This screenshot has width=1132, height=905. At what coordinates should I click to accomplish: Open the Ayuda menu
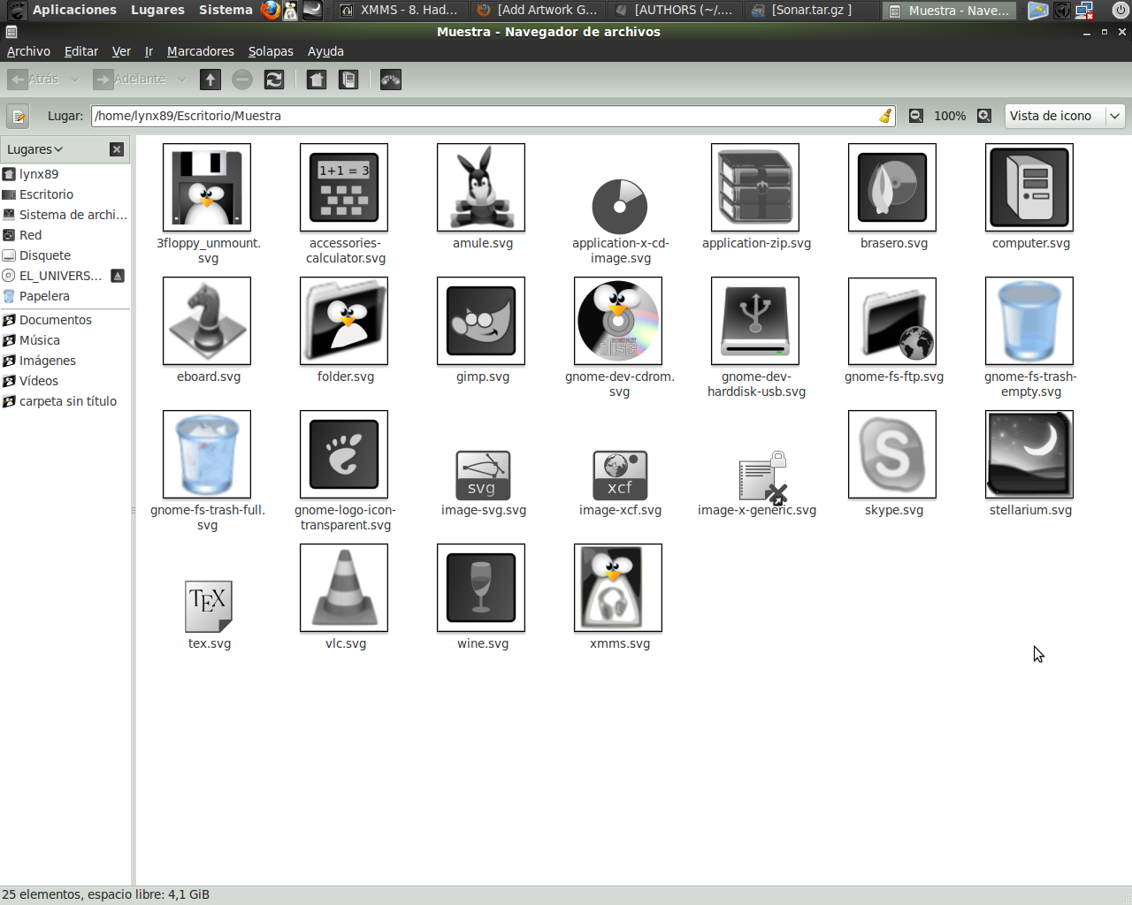point(325,51)
